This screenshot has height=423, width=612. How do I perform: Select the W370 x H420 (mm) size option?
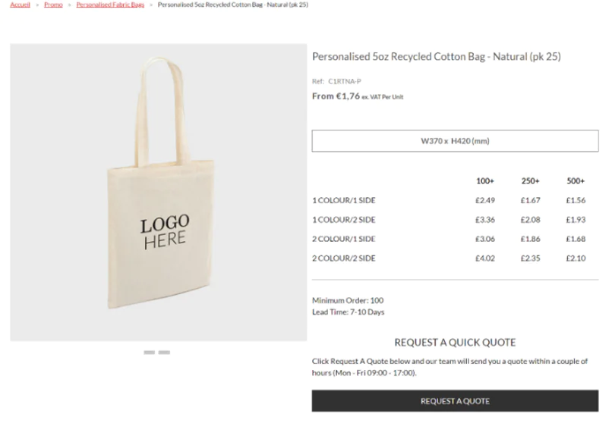coord(455,141)
